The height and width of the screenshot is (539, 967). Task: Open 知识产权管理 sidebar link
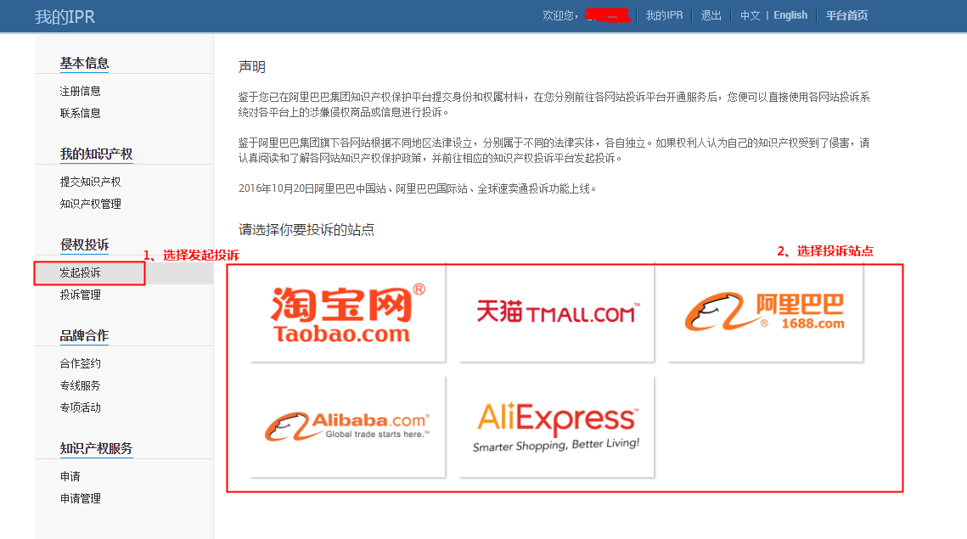pos(90,204)
